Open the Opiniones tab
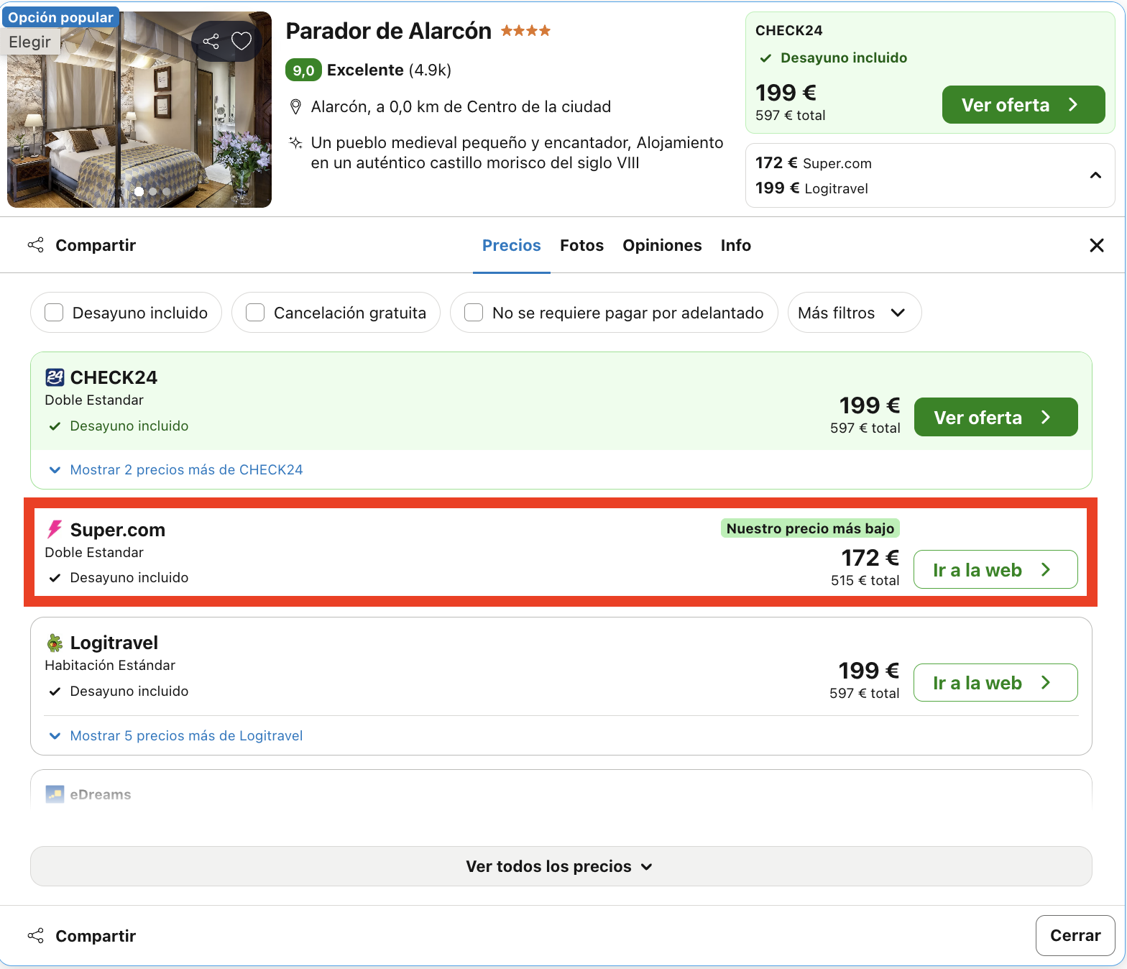 662,245
